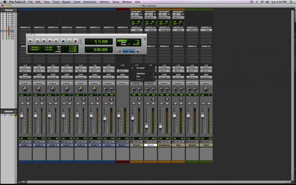
Task: Record-enable the Audio 1 track
Action: click(x=28, y=99)
